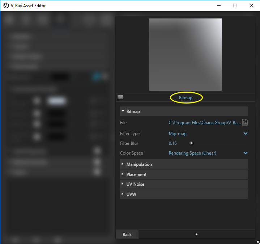Expand the UV Noise section
This screenshot has height=244, width=260.
coord(184,184)
